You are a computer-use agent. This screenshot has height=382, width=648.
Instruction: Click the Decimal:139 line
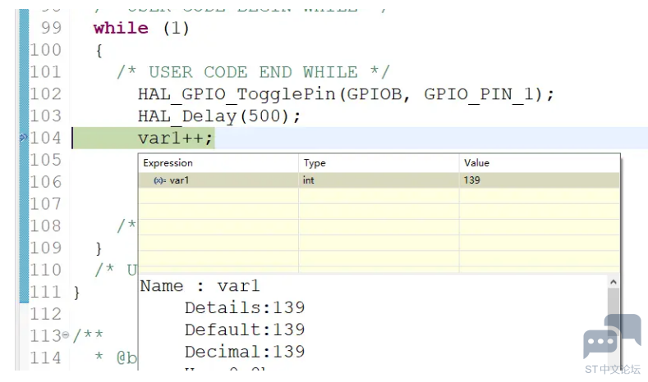point(245,352)
